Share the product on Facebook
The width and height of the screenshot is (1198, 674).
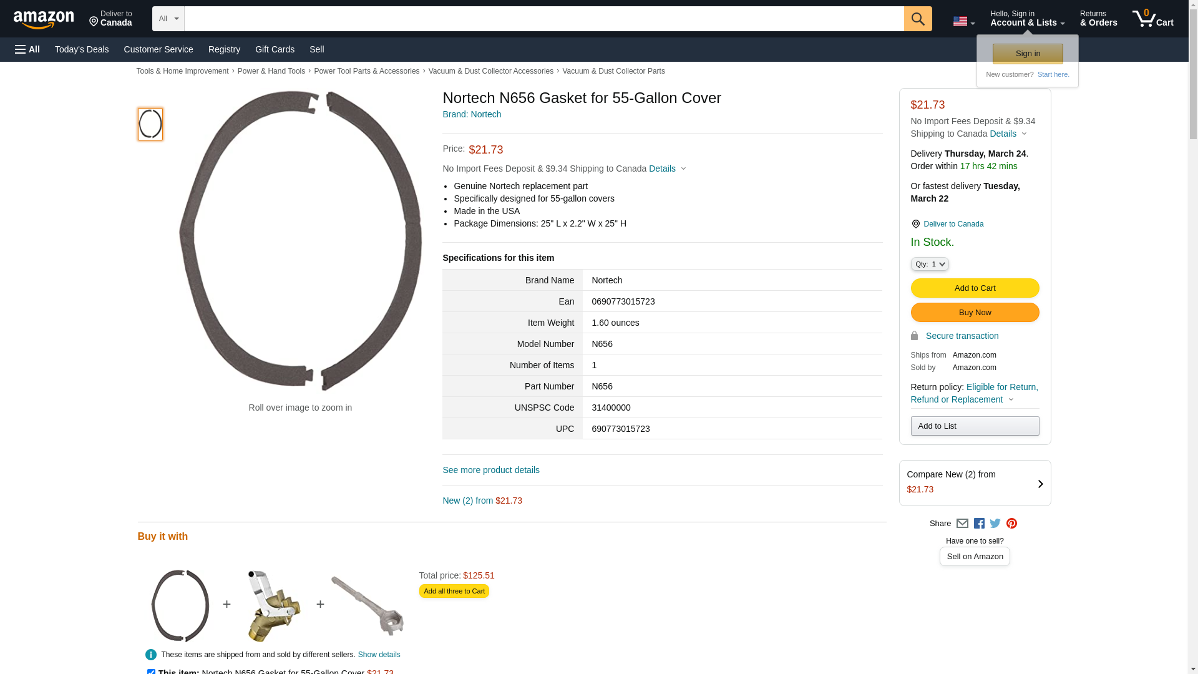[979, 524]
